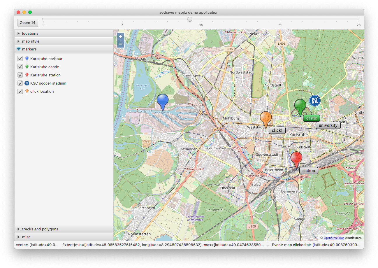Image resolution: width=378 pixels, height=268 pixels.
Task: Click green pin icon beside Karlsruhe castle
Action: [x=27, y=67]
